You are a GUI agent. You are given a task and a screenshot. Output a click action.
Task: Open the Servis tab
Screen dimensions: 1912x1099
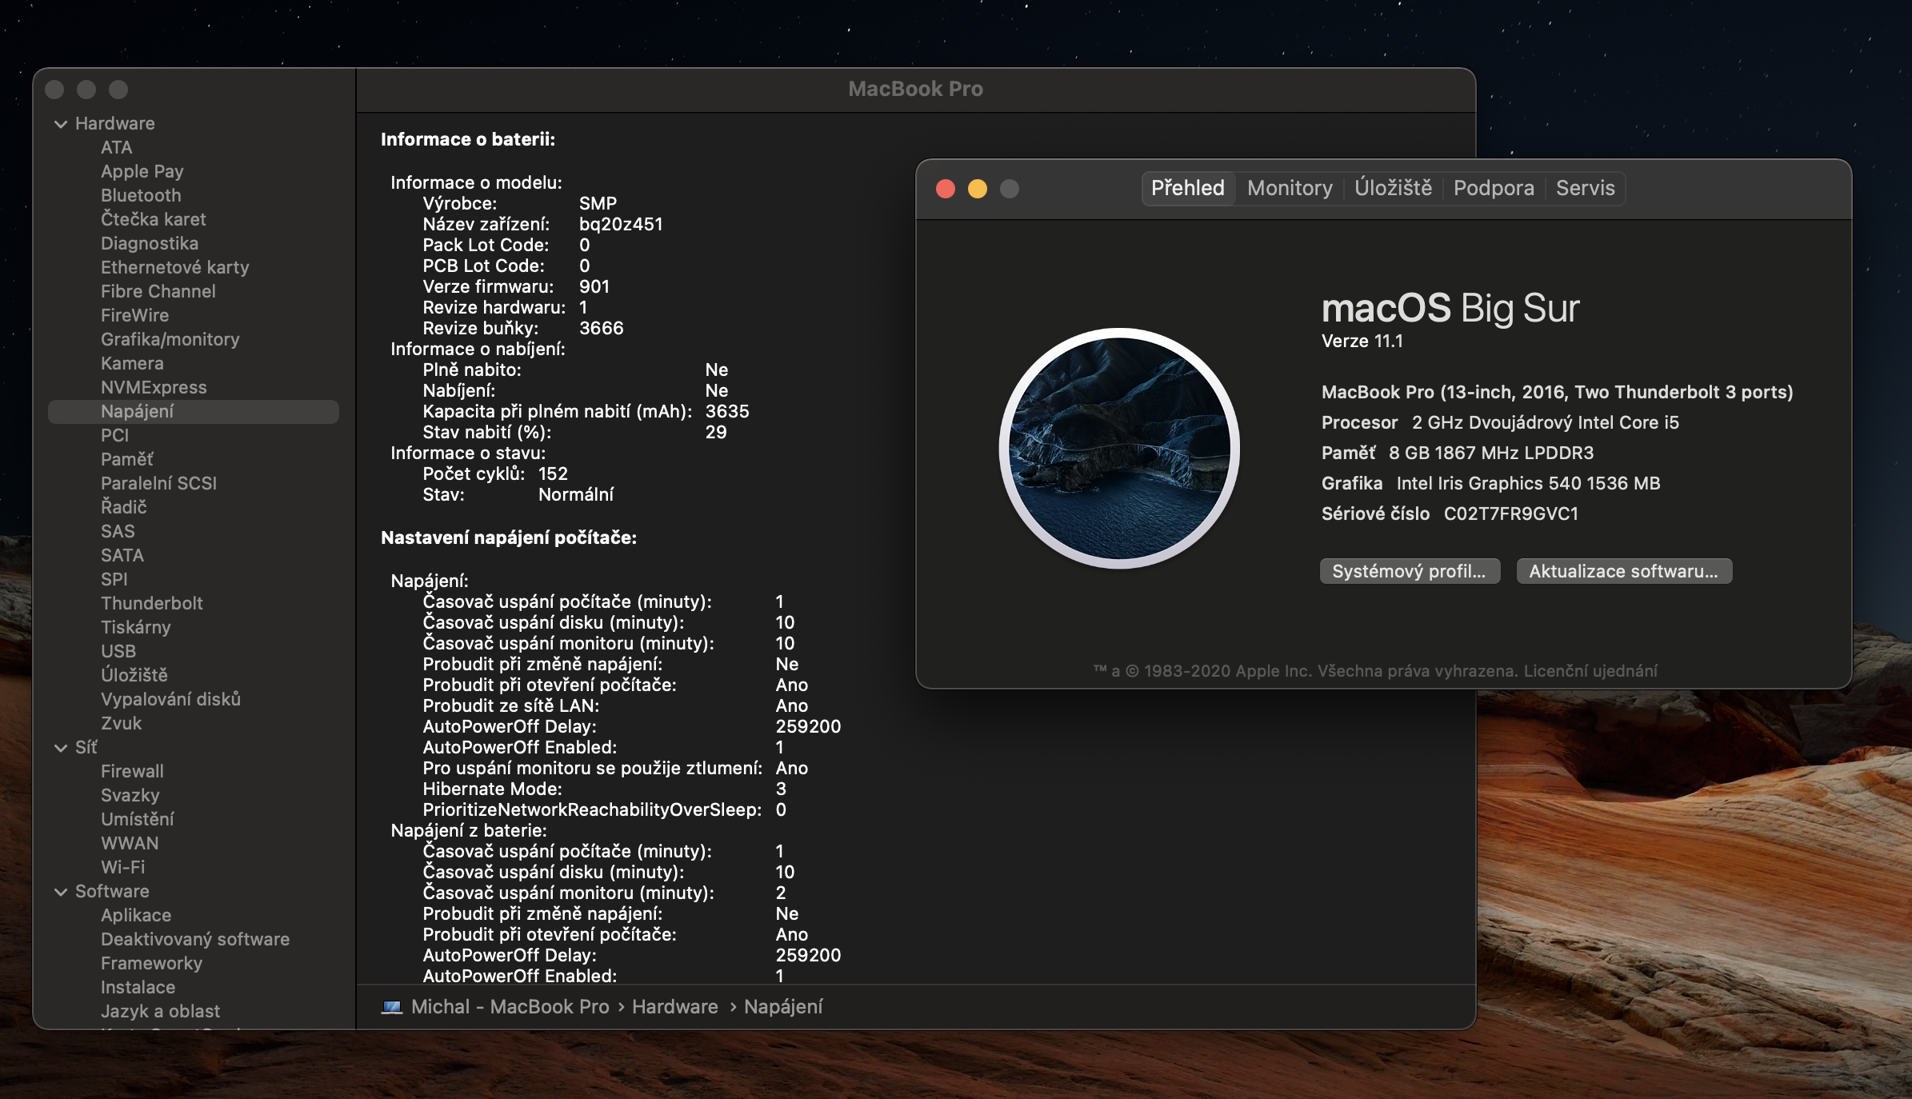point(1585,189)
